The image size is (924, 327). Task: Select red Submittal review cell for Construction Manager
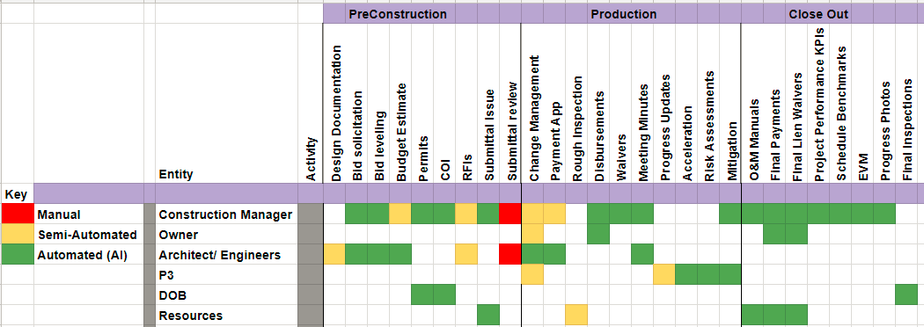coord(510,214)
